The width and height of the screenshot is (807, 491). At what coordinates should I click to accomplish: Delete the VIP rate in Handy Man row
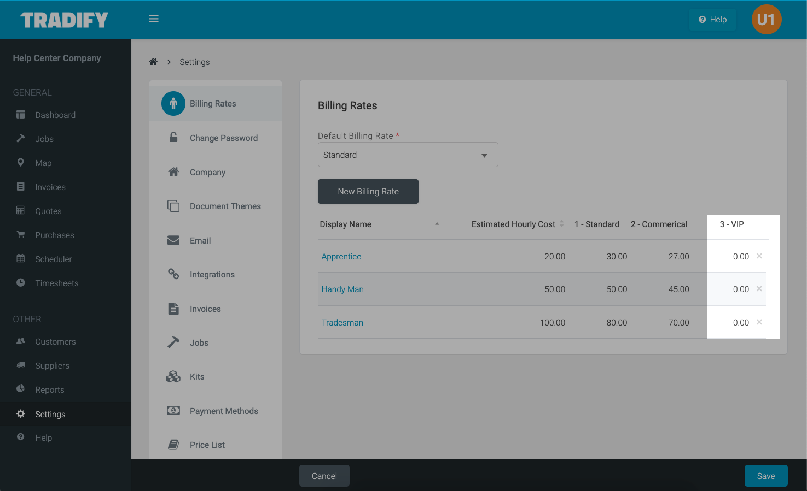[x=759, y=288]
